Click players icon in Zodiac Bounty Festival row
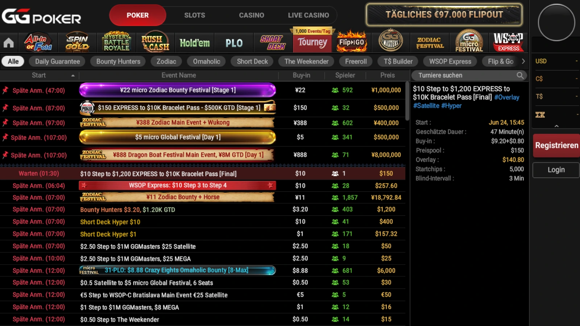Viewport: 580px width, 326px height. pyautogui.click(x=335, y=90)
